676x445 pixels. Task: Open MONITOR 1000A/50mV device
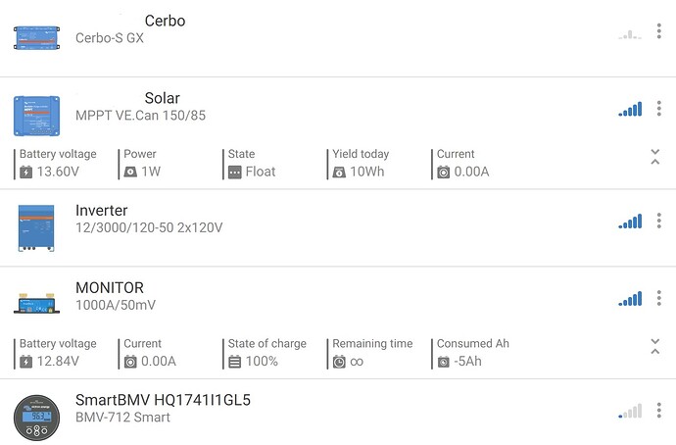(338, 297)
